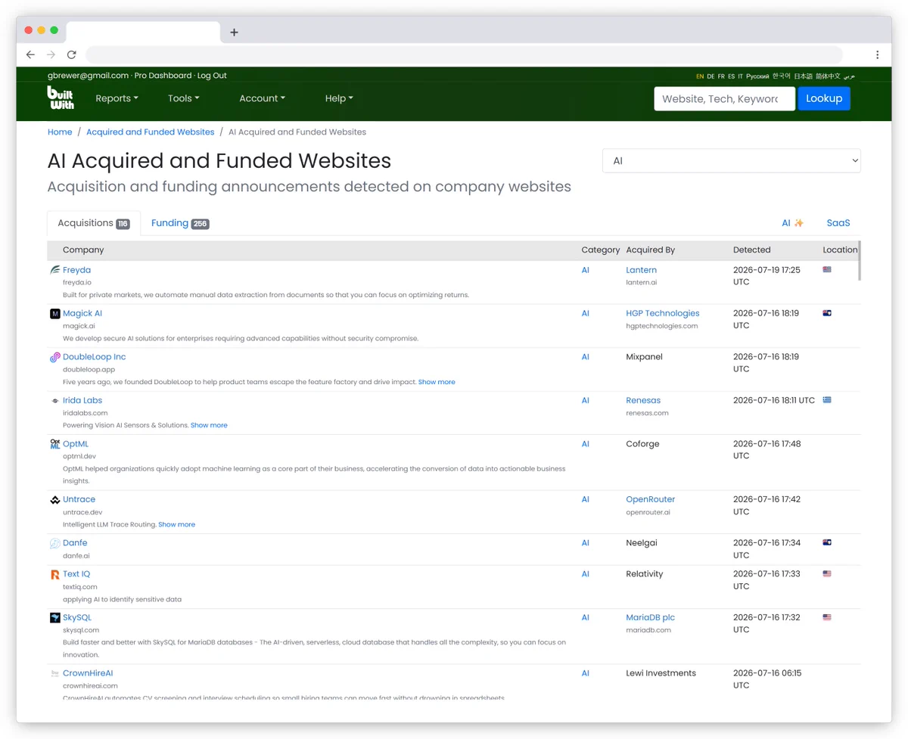Expand Irida Labs description with Show more
Screen dimensions: 908x739
[209, 425]
